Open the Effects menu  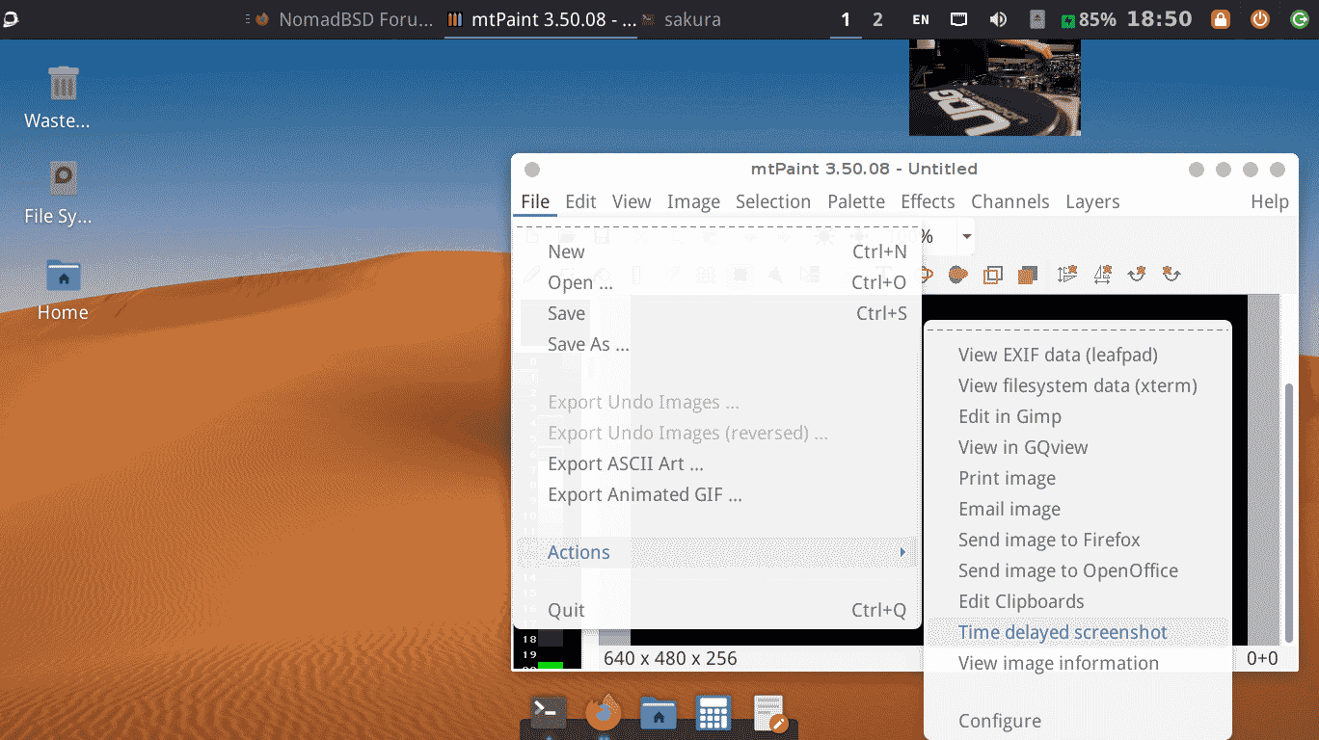pyautogui.click(x=928, y=201)
